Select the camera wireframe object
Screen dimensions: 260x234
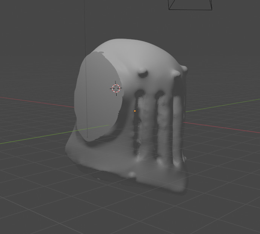tap(190, 5)
